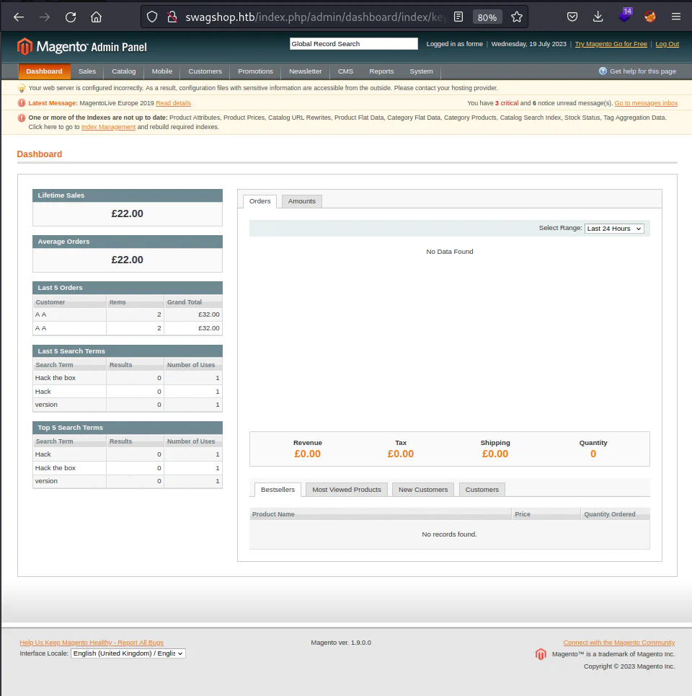Go back with the browser back arrow
692x696 pixels.
point(19,17)
